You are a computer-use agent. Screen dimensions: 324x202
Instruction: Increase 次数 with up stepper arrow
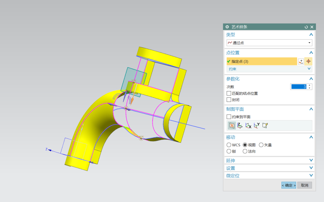click(309, 85)
